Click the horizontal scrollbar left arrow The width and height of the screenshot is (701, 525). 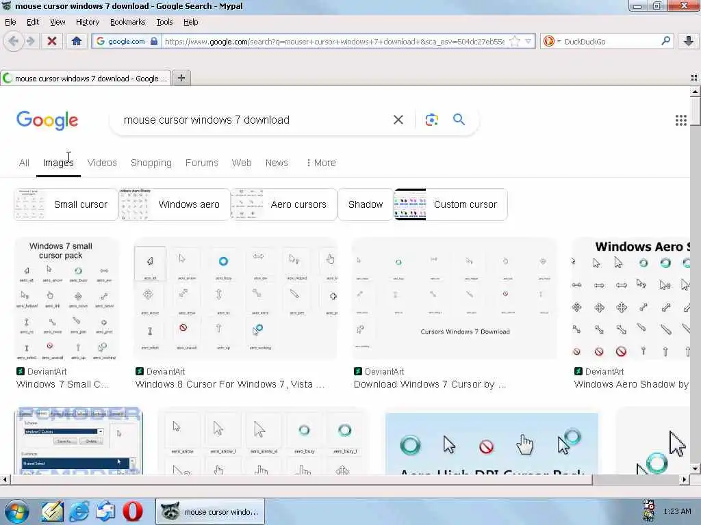pos(5,479)
